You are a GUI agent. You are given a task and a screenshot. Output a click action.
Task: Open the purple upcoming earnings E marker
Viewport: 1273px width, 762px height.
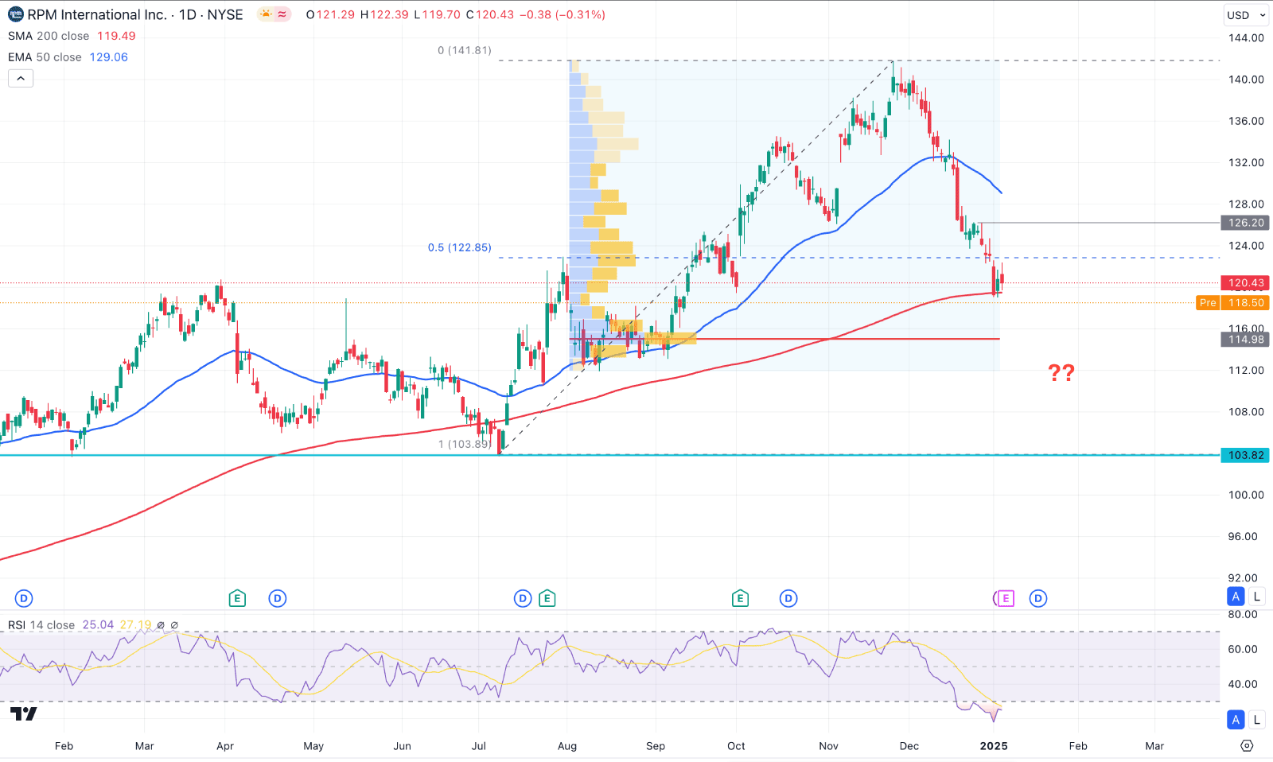coord(1005,598)
